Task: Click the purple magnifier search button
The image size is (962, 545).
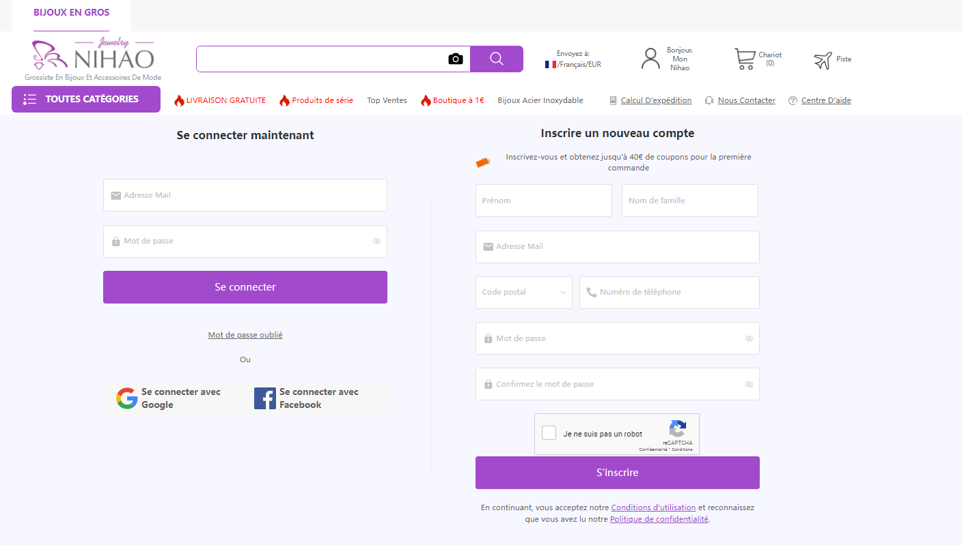Action: [x=497, y=59]
